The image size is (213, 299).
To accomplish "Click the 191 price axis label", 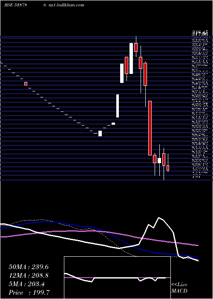I will 196,176.
